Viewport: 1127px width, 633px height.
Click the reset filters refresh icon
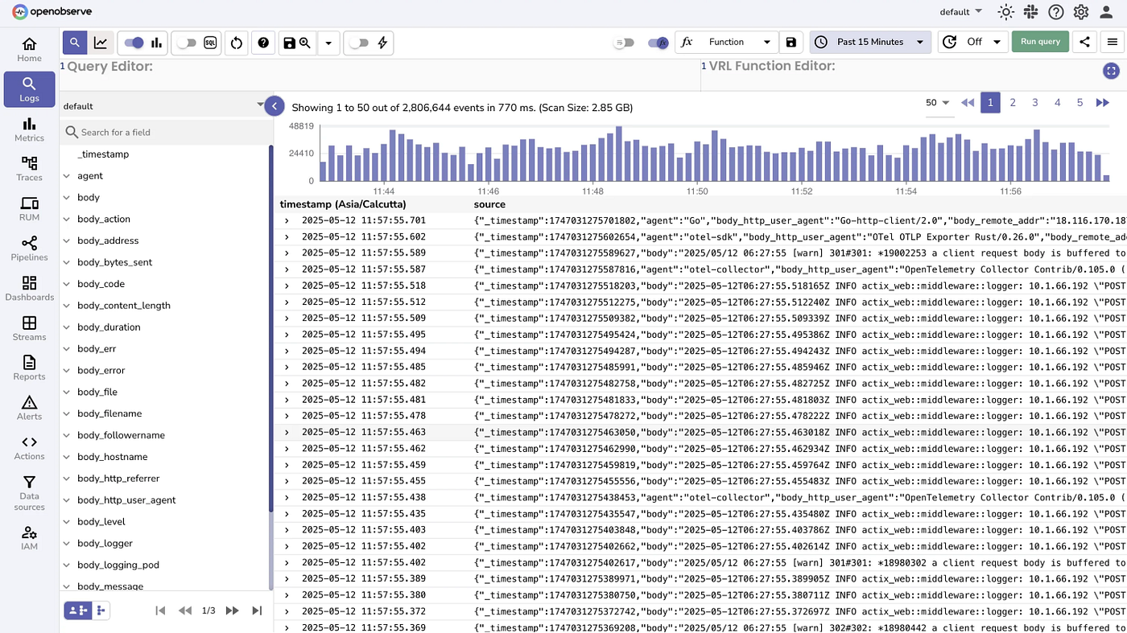(237, 43)
